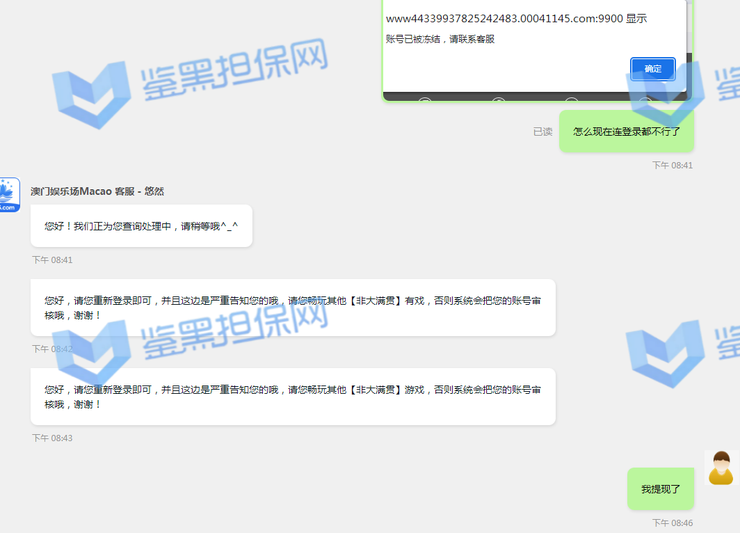Select the reply 我们正为您查询处理中

(x=141, y=226)
